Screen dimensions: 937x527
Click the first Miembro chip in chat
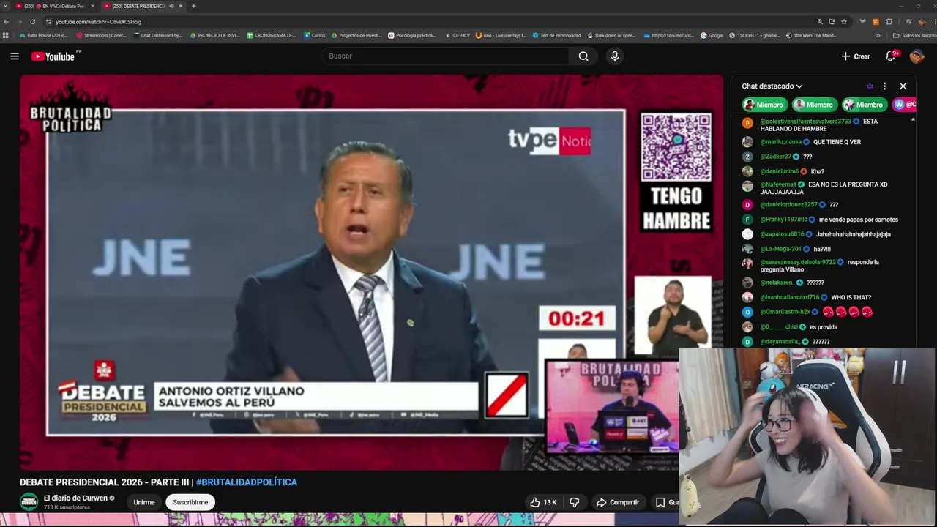coord(764,105)
